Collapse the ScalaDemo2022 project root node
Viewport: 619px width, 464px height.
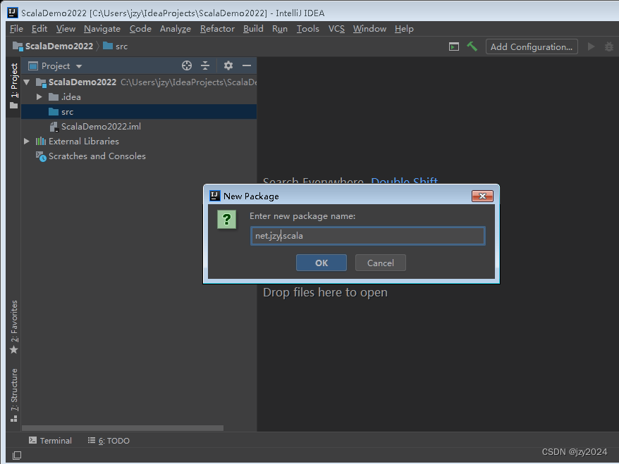click(x=27, y=82)
